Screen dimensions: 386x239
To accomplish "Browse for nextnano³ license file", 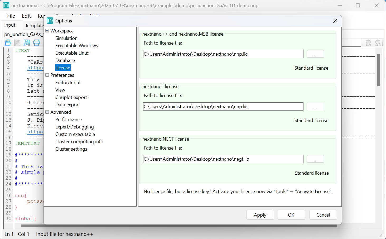I will coord(315,107).
